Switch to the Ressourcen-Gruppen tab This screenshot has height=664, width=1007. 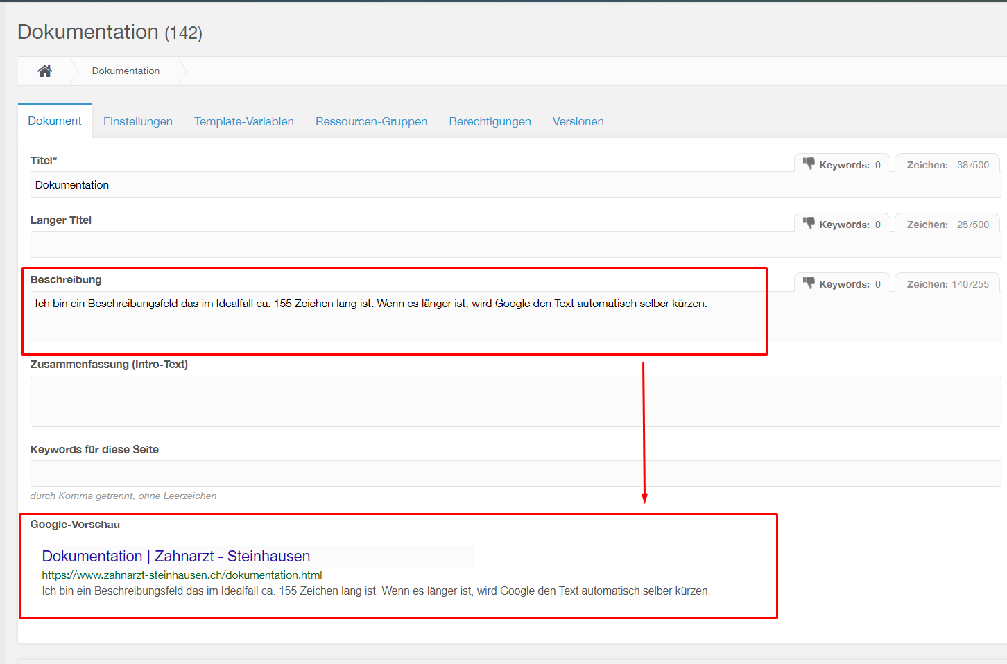pyautogui.click(x=371, y=121)
